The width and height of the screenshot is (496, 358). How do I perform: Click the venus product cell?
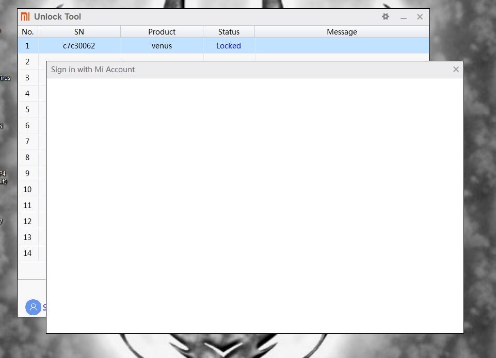tap(162, 46)
